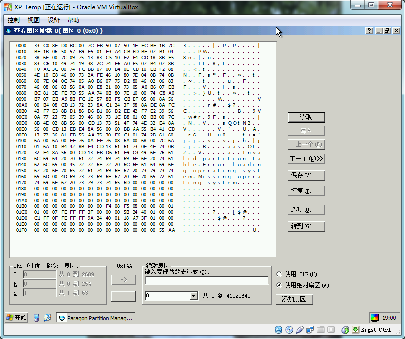Screen dimensions: 405x339
Task: Click offset row 01B0 in hex view
Action: click(137, 206)
